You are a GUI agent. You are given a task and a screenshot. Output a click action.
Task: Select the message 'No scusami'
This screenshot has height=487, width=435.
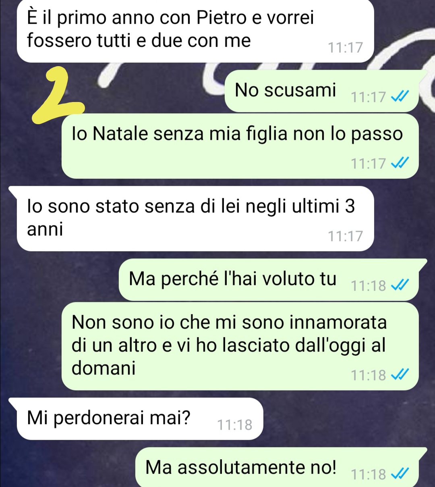pos(321,91)
